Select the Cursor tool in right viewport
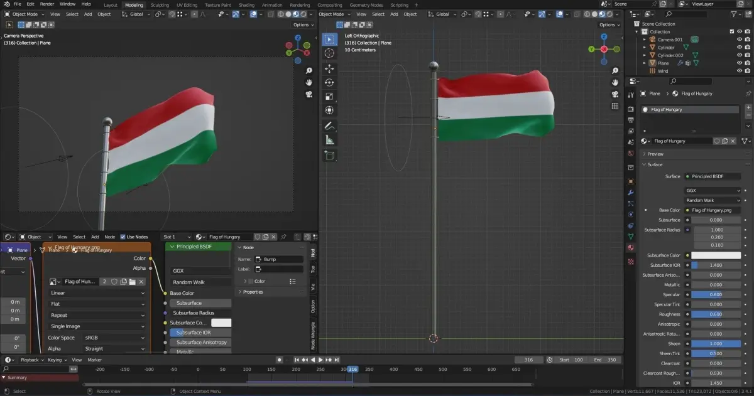Image resolution: width=754 pixels, height=396 pixels. tap(329, 53)
